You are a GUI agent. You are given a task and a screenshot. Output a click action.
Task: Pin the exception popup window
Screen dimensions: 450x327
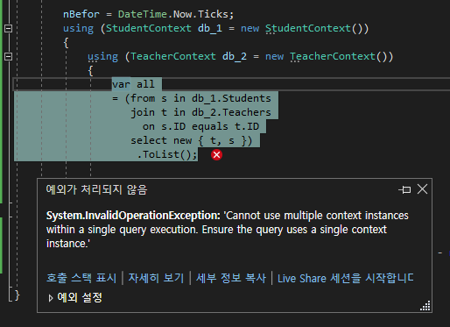tap(404, 189)
